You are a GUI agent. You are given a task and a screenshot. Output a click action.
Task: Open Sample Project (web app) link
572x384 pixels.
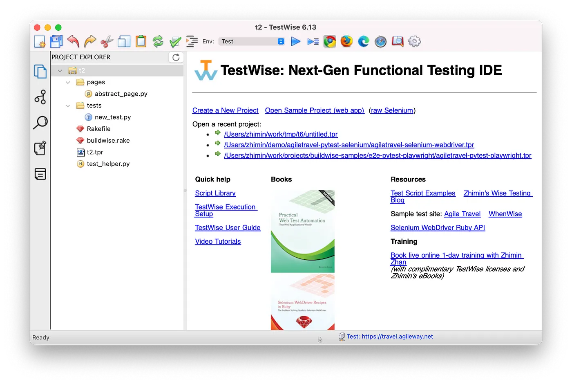315,110
